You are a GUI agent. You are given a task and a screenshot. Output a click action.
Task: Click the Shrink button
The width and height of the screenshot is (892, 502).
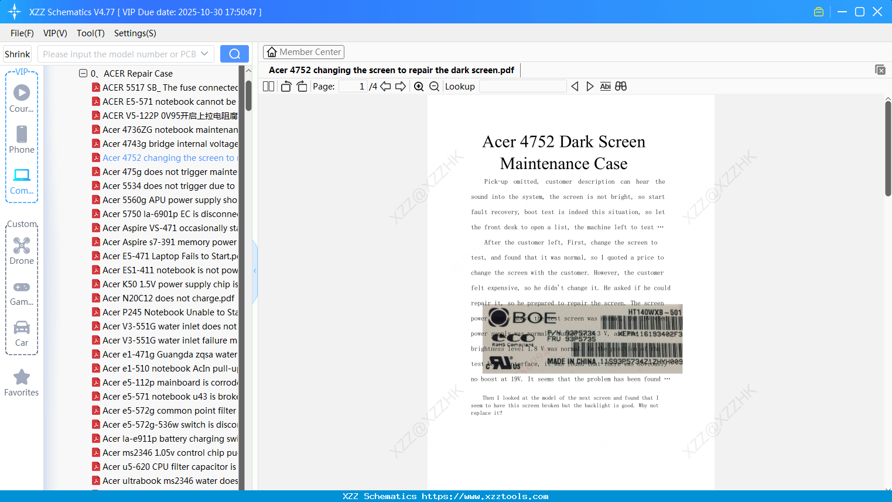click(x=18, y=54)
